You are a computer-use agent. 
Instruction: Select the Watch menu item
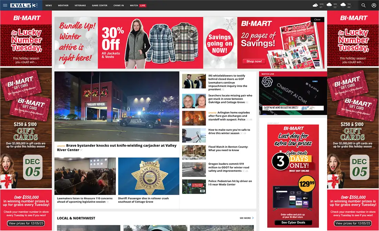(x=134, y=5)
